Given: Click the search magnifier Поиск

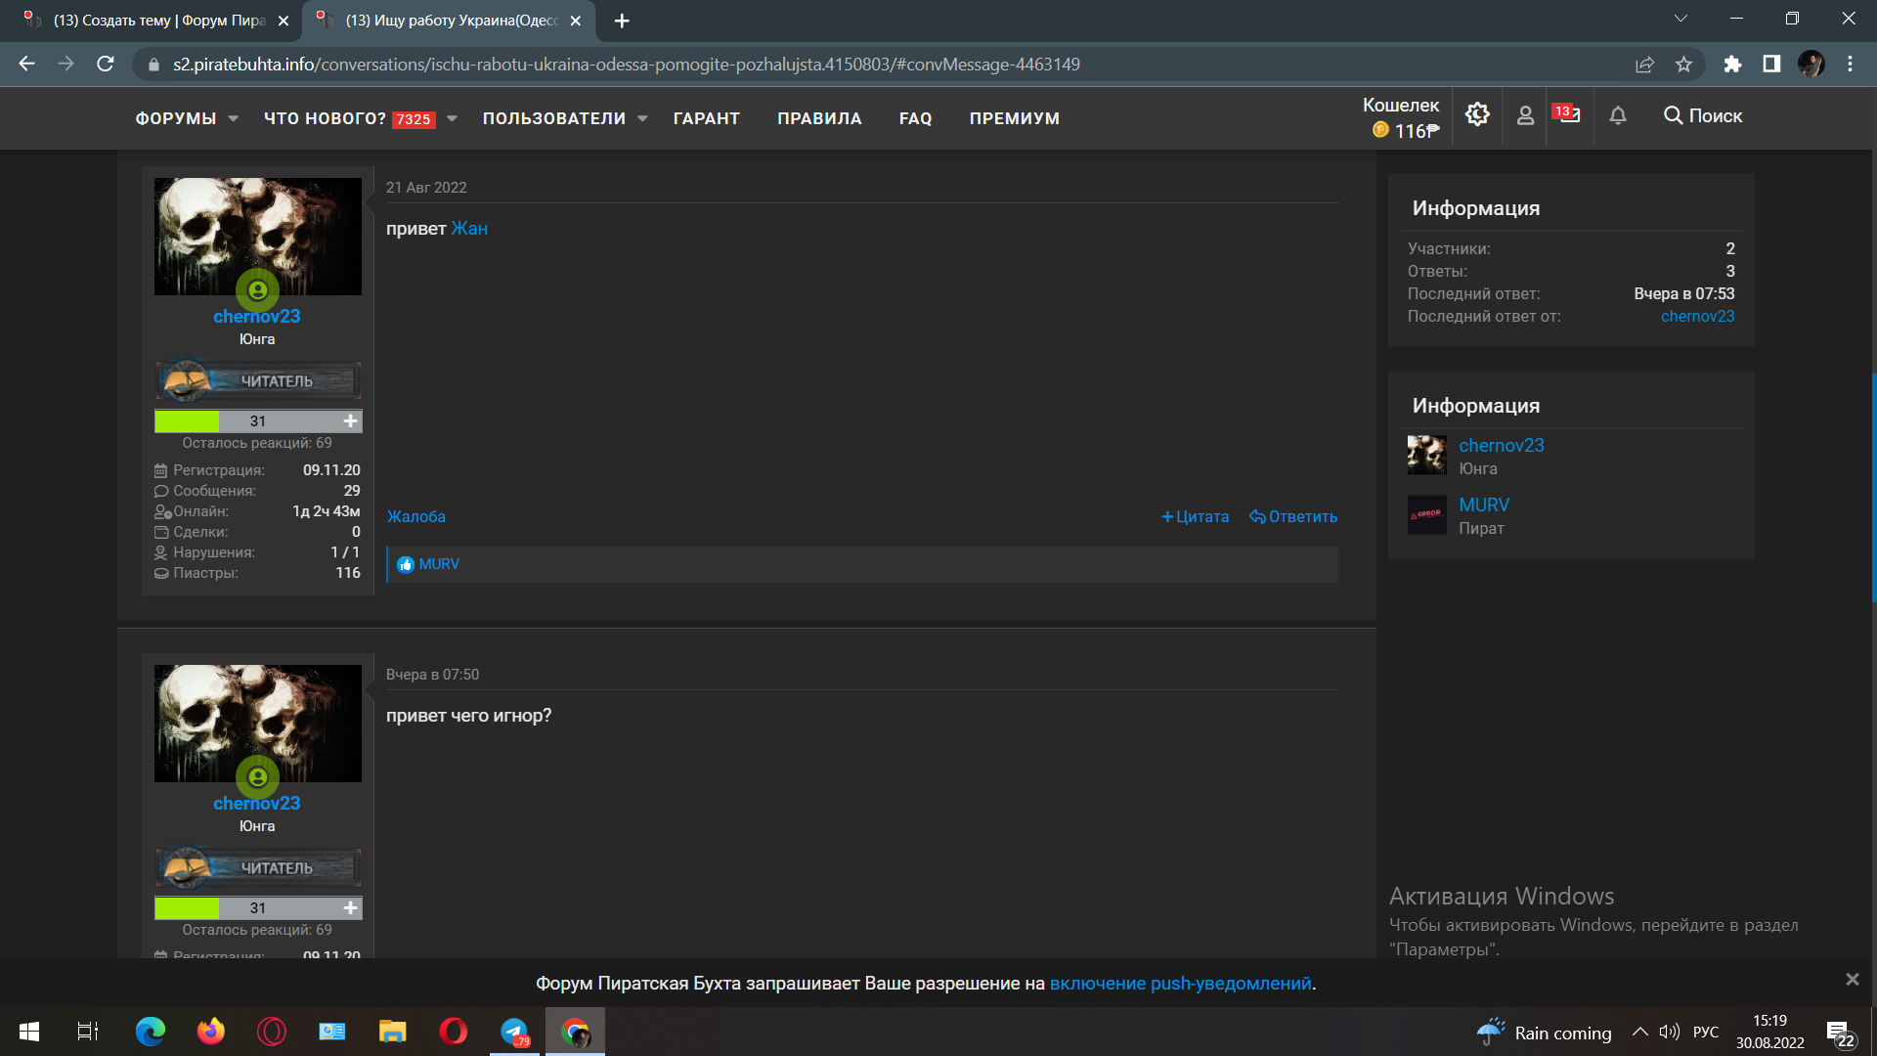Looking at the screenshot, I should (x=1703, y=115).
